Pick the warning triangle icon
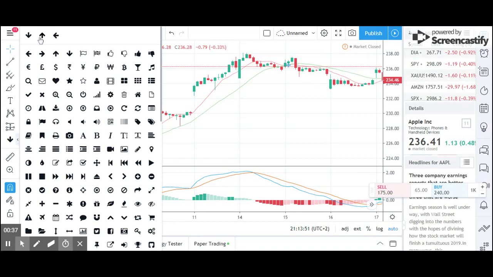This screenshot has height=277, width=493. tap(28, 217)
